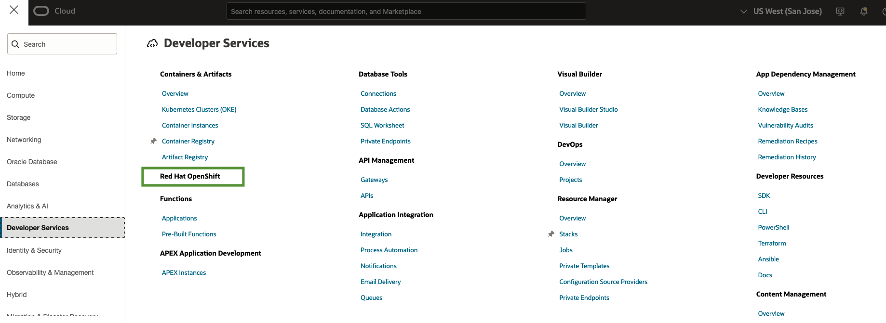
Task: Open Configuration Source Providers link
Action: coord(604,282)
